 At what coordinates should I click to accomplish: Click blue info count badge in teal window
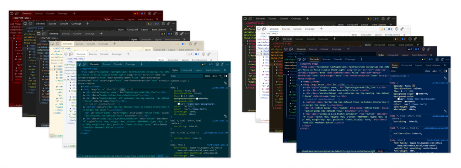click(x=211, y=64)
